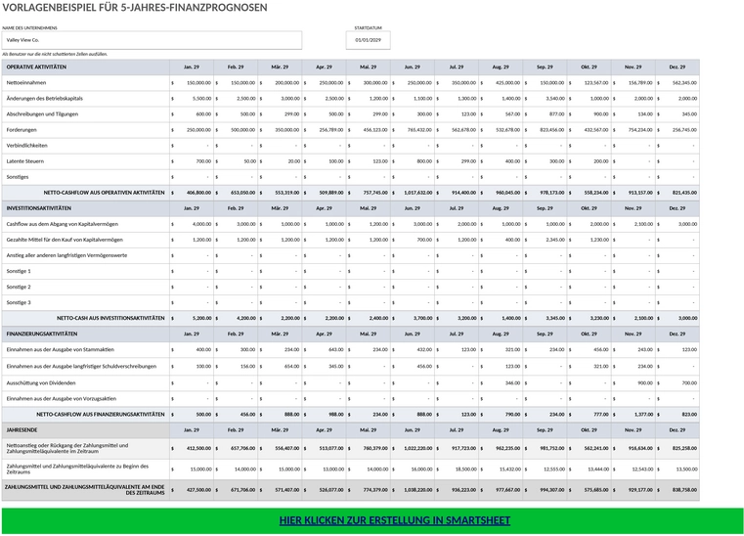Select 'NETTO-CASH AUS INVESTITIONSAKTIVITÄTEN' total label
Viewport: 744px width, 536px height.
(x=110, y=318)
